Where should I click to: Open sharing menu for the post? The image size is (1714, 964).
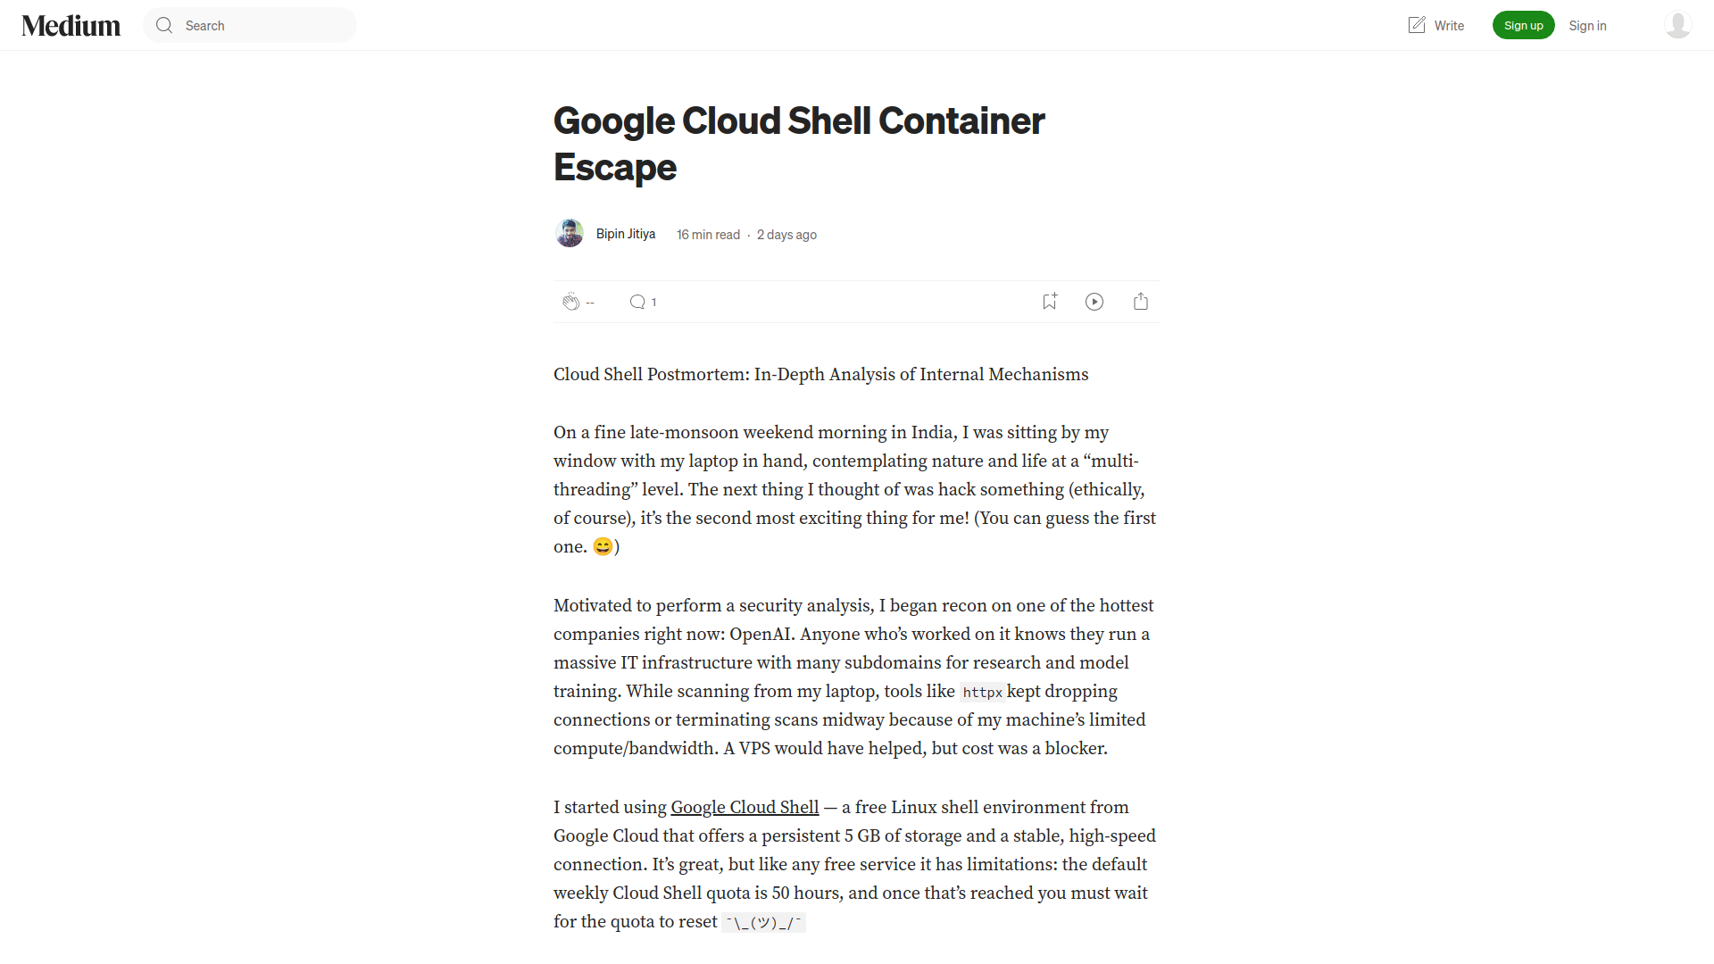[x=1140, y=302]
